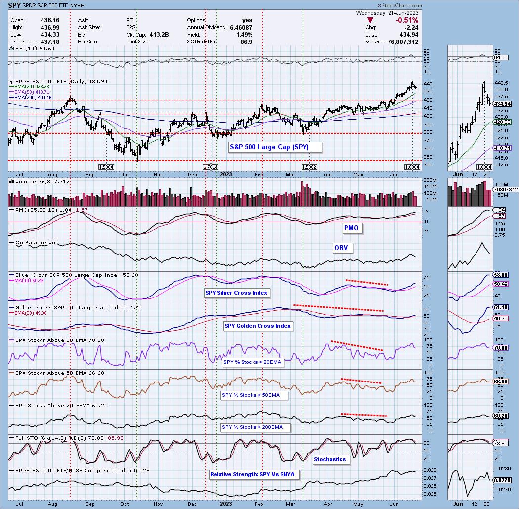Click the -0.51% change percentage
519x509 pixels.
407,21
